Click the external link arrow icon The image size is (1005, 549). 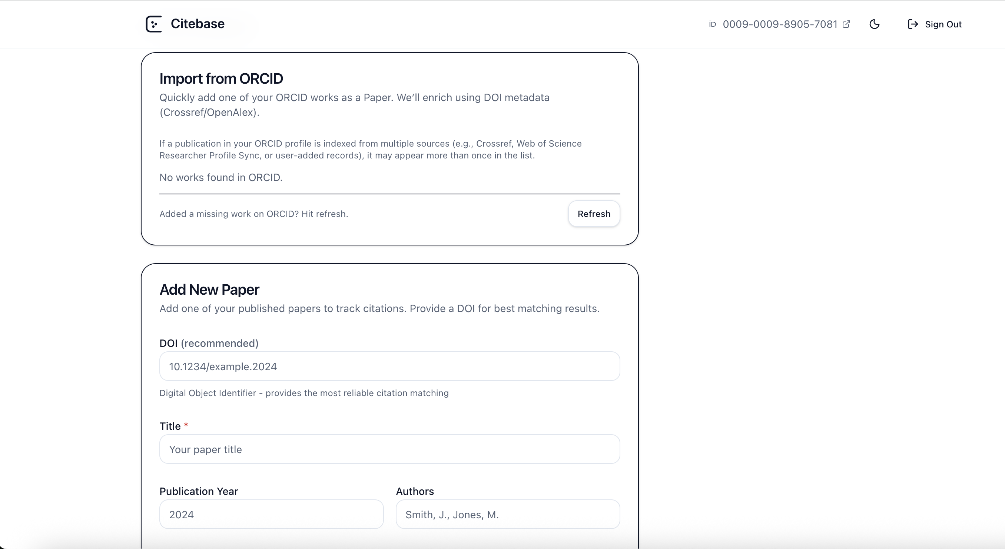pyautogui.click(x=846, y=24)
